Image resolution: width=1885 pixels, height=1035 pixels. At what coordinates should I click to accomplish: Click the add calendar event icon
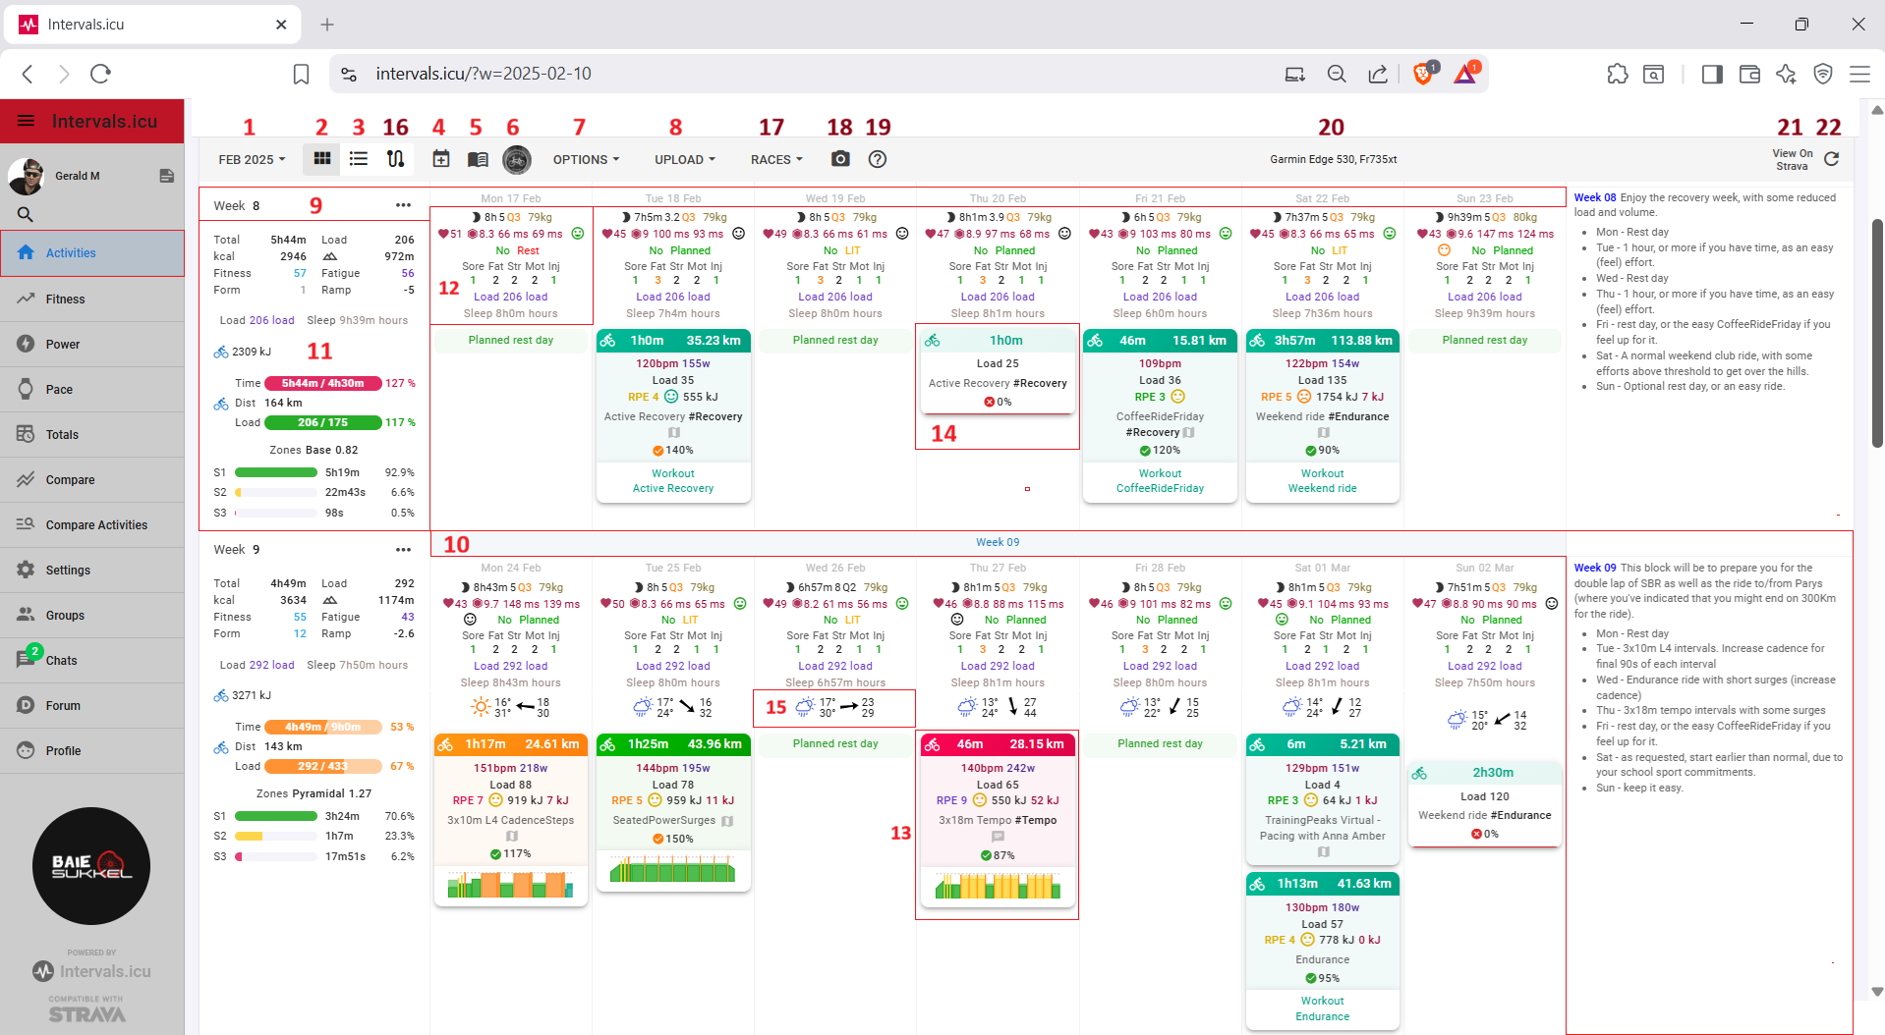[x=441, y=159]
